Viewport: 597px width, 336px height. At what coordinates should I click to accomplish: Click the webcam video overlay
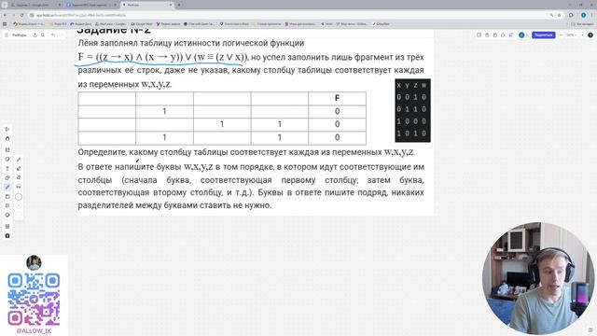click(538, 279)
